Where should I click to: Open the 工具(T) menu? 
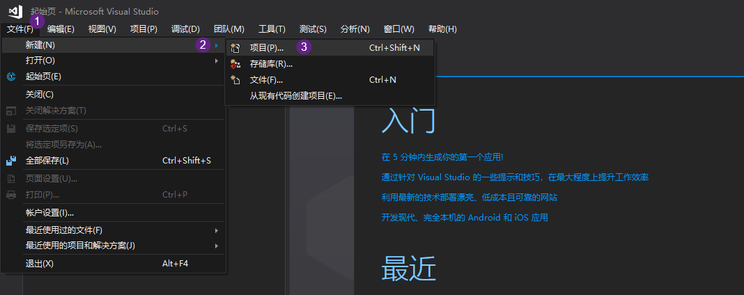click(272, 29)
